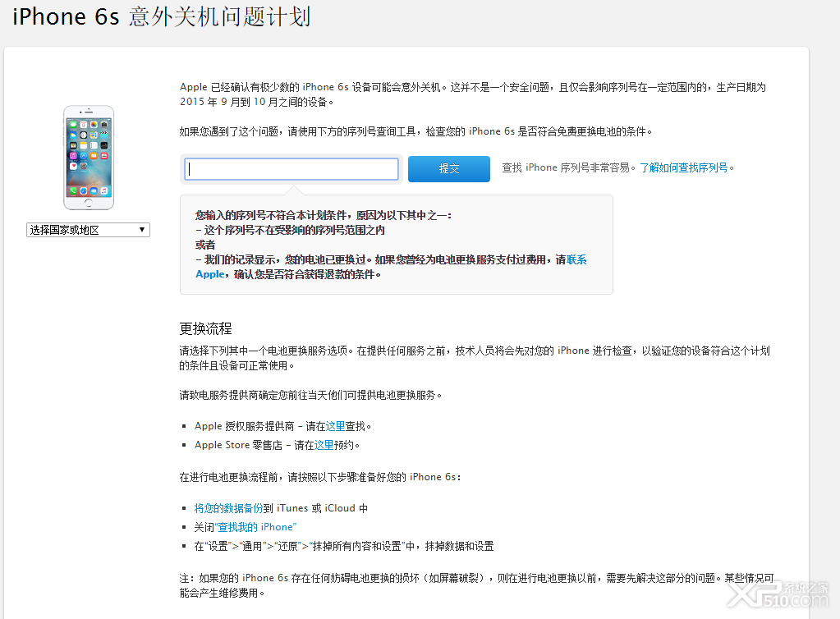Click 这里 link for Apple 授权服务提供商
840x619 pixels.
pos(335,426)
